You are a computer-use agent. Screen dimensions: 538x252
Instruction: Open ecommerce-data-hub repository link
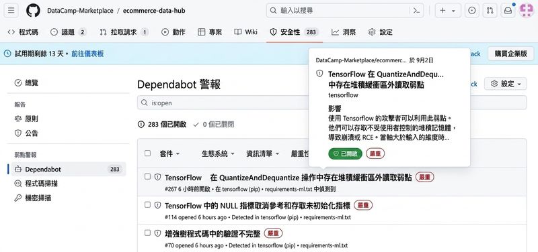click(154, 11)
